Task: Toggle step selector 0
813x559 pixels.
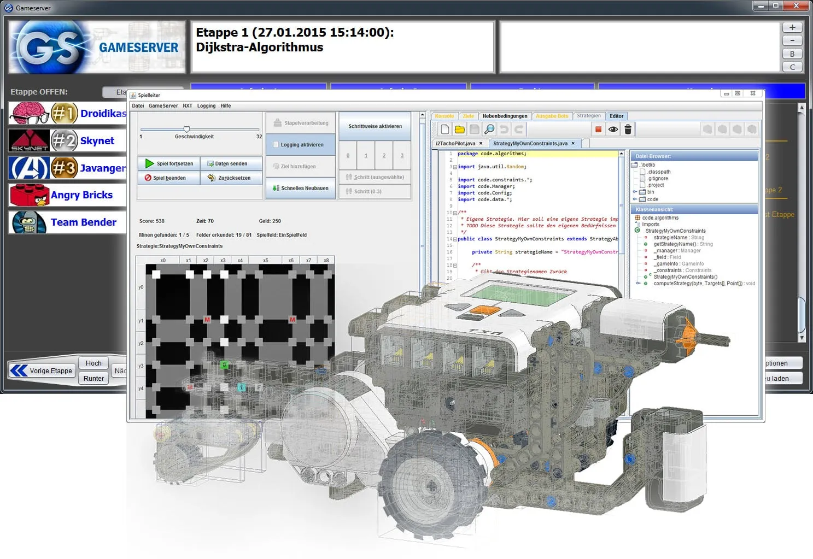Action: [348, 156]
